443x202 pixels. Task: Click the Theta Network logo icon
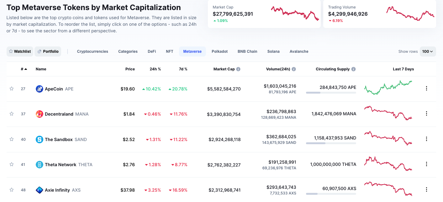pos(39,165)
